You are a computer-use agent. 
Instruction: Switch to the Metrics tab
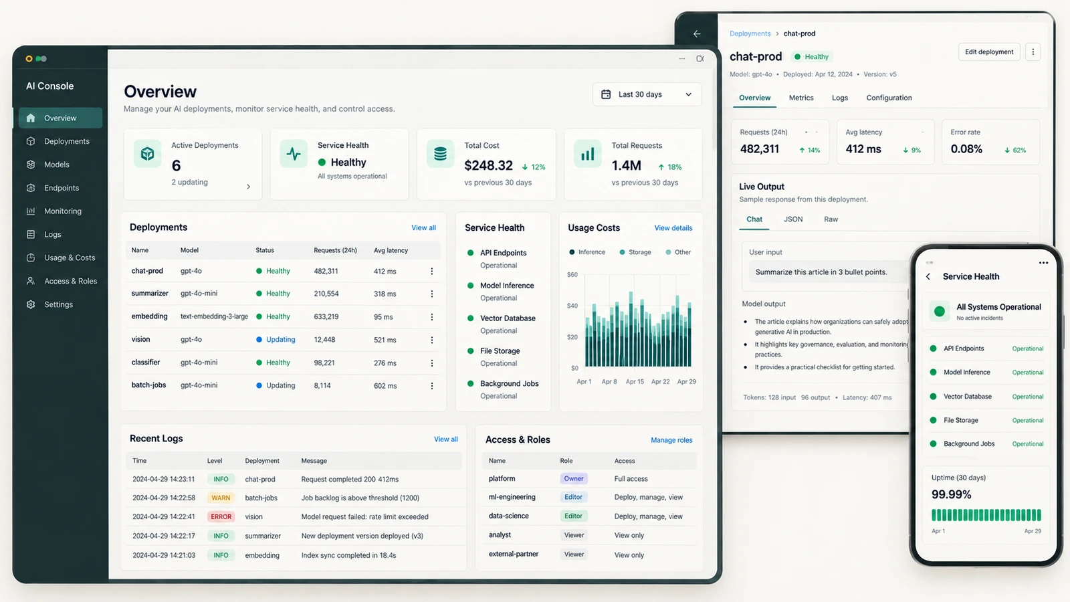[801, 98]
